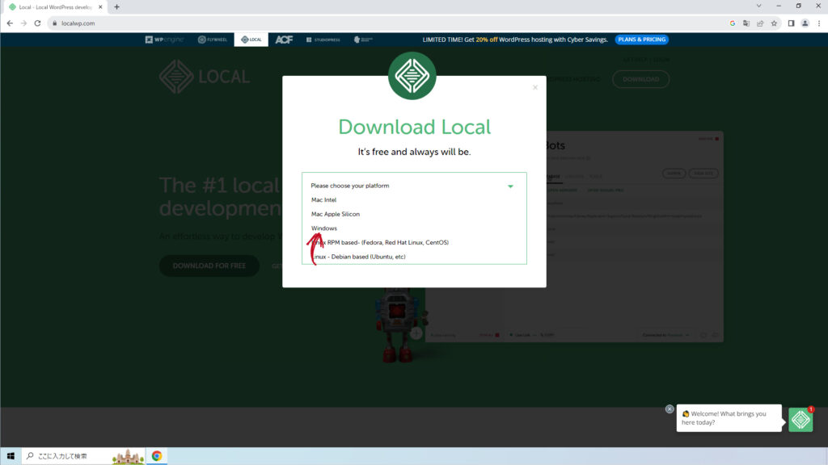828x465 pixels.
Task: Open a new browser tab
Action: 116,6
